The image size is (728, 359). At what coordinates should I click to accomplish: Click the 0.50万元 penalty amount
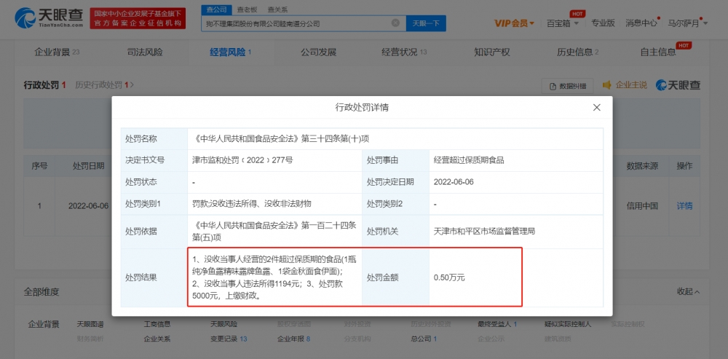click(x=449, y=277)
